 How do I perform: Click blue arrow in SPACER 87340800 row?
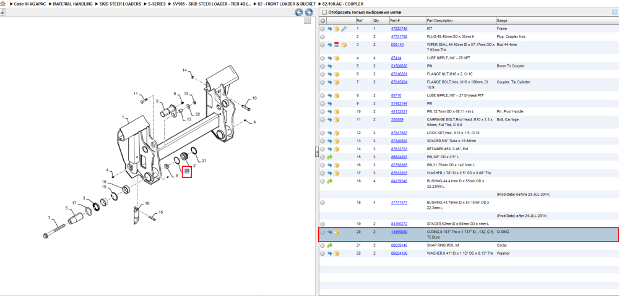click(x=329, y=141)
